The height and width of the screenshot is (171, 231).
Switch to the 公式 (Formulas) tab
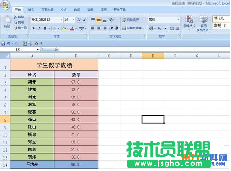point(64,10)
